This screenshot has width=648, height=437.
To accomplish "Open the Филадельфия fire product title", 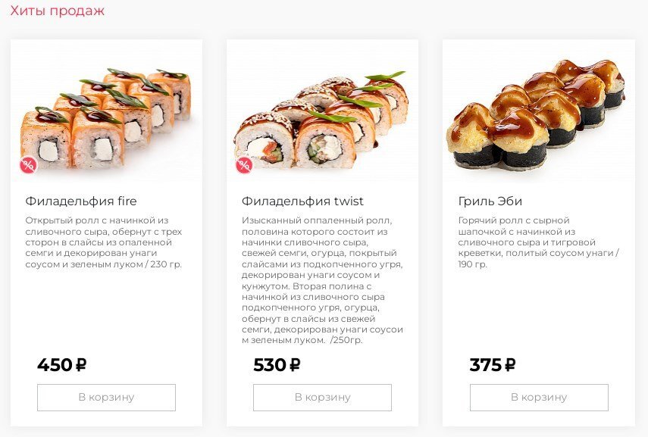I will (x=81, y=201).
